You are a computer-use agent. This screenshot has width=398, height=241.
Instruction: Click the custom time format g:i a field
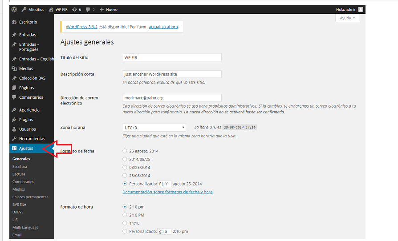164,231
